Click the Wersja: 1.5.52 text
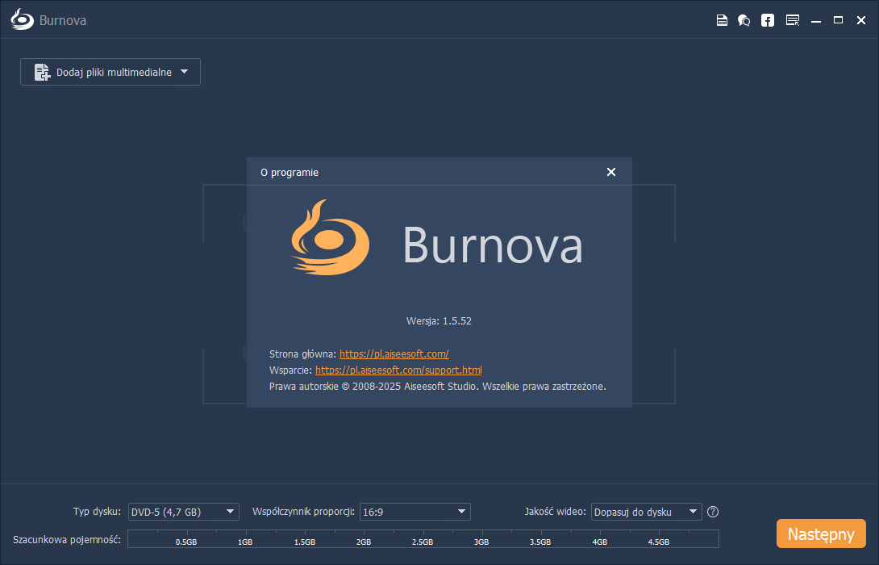 pyautogui.click(x=439, y=321)
